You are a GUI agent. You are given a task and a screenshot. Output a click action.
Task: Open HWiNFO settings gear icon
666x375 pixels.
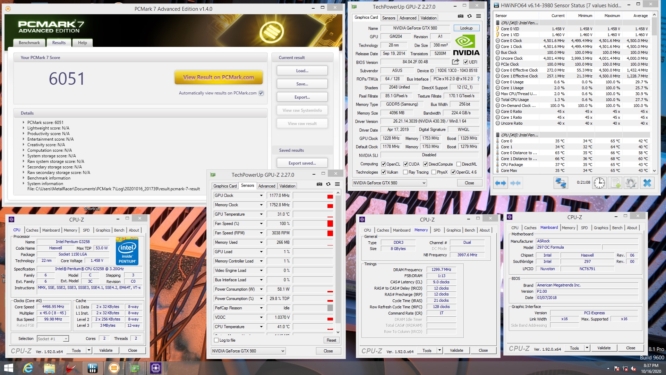(631, 183)
